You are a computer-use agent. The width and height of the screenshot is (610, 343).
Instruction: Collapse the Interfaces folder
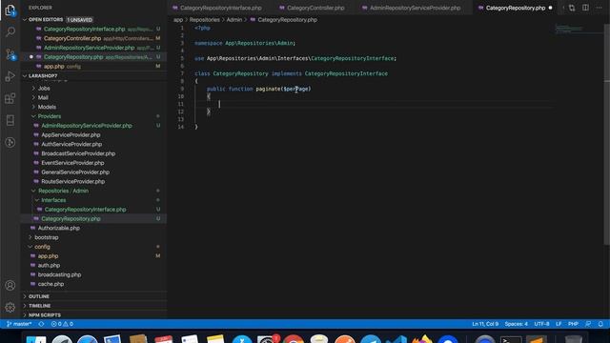53,200
